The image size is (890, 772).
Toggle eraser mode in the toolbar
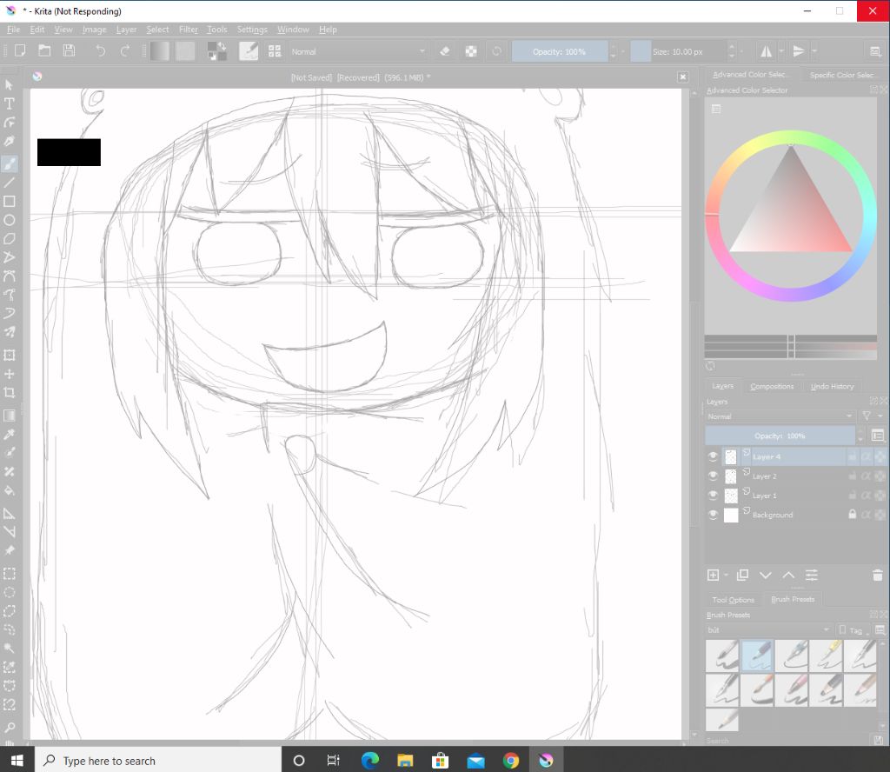click(x=445, y=51)
